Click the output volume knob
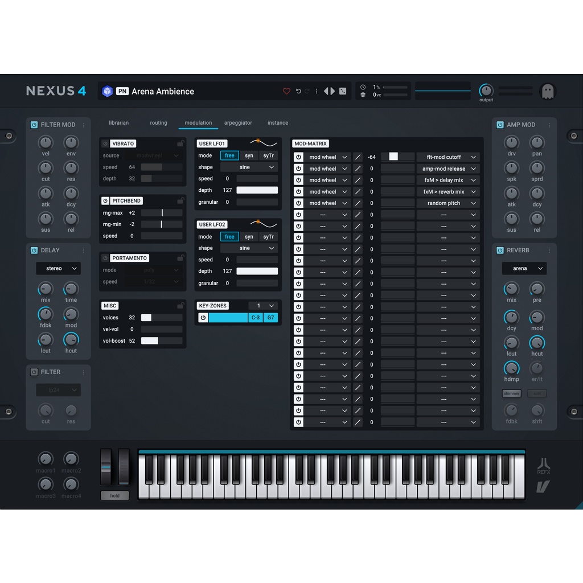Screen dimensions: 583x583 point(486,91)
